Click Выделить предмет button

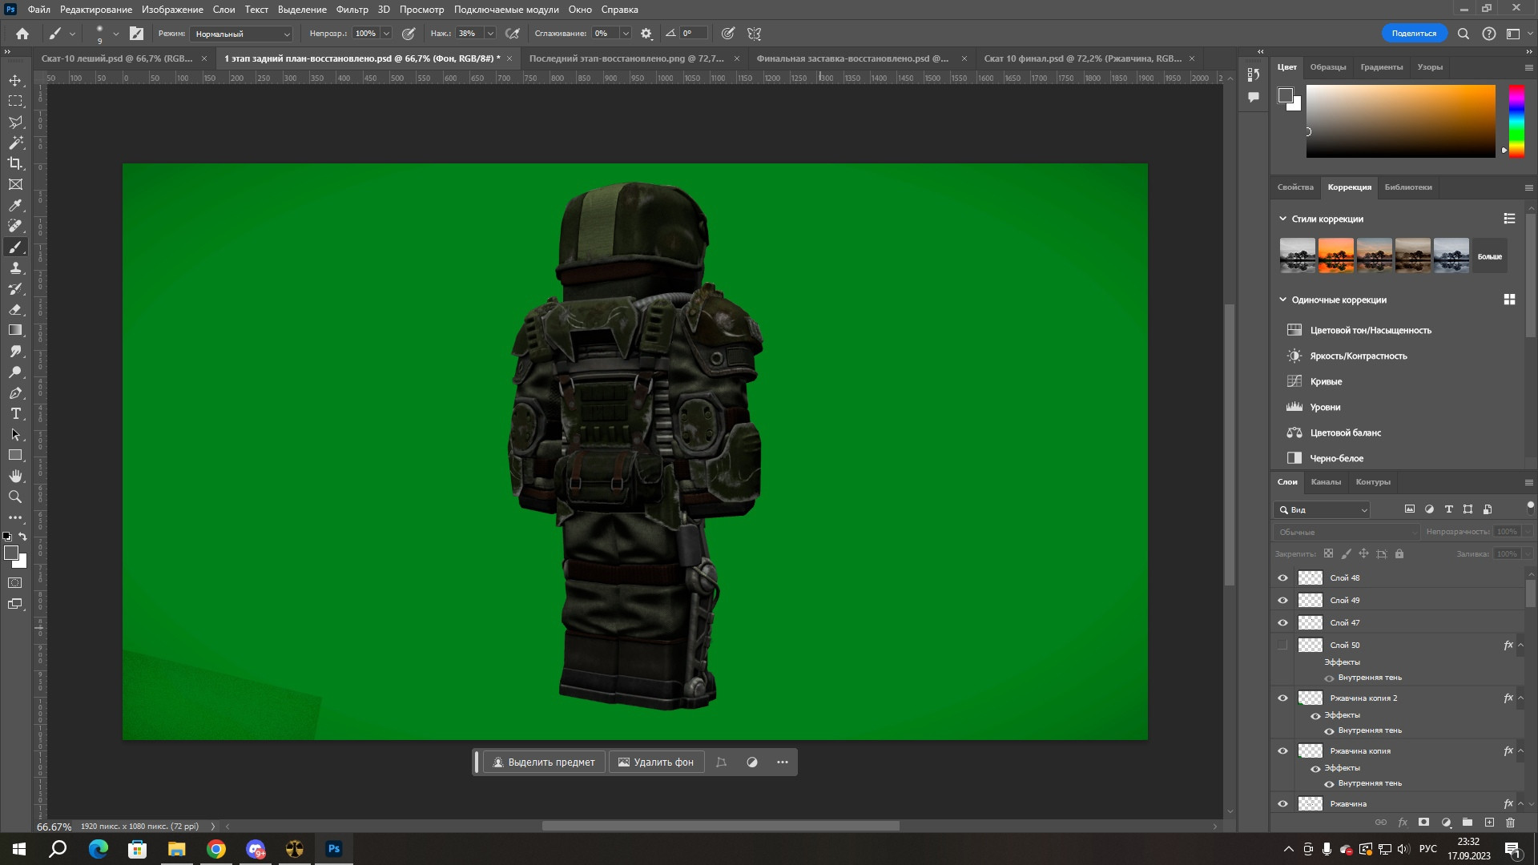click(544, 762)
